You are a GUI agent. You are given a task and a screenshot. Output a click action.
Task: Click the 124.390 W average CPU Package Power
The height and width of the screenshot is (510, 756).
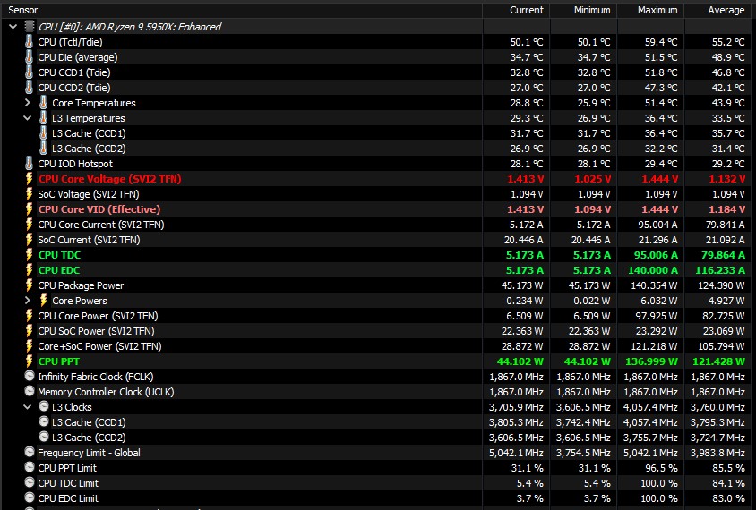point(721,285)
